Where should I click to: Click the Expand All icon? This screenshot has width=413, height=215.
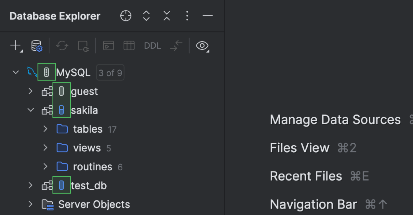[146, 16]
